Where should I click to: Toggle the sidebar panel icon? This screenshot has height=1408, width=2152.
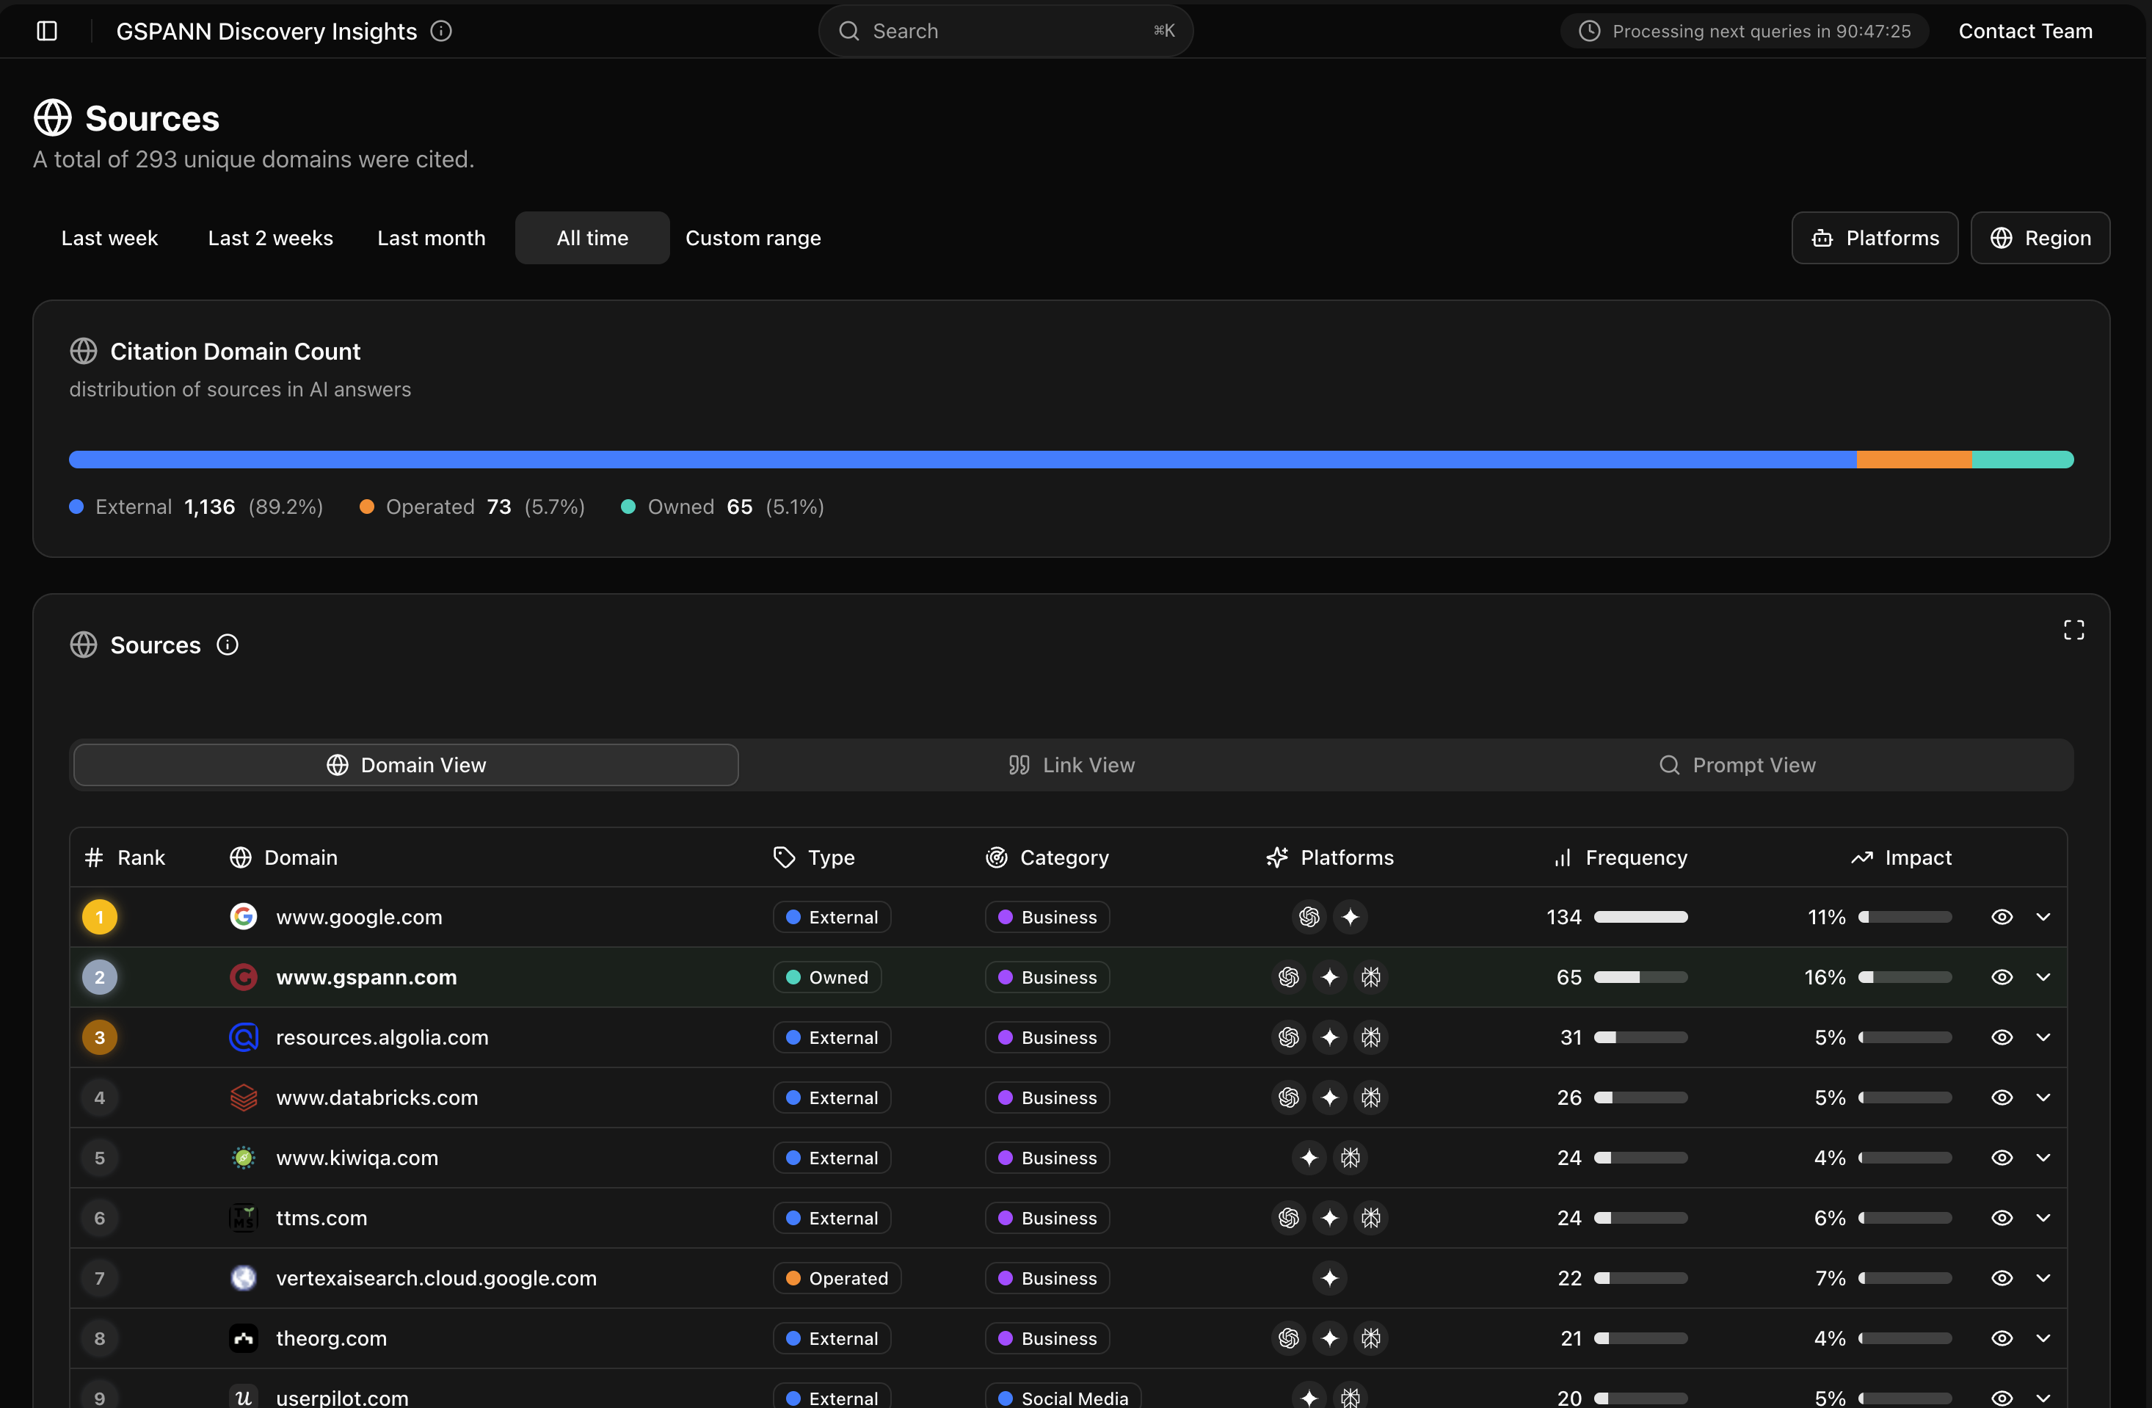[x=47, y=31]
